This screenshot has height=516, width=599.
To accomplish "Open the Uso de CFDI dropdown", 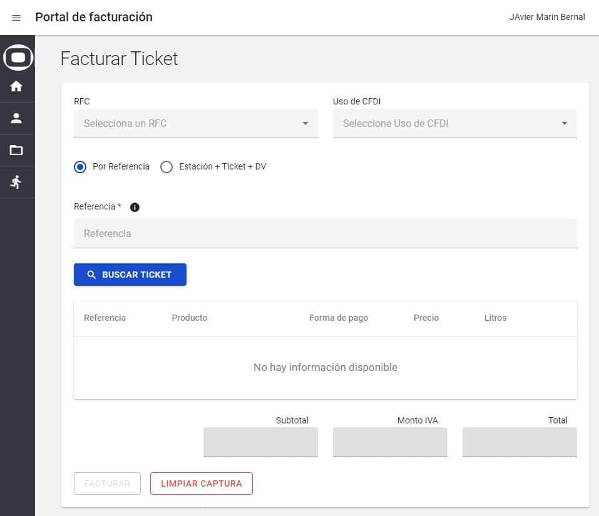I will click(x=454, y=123).
